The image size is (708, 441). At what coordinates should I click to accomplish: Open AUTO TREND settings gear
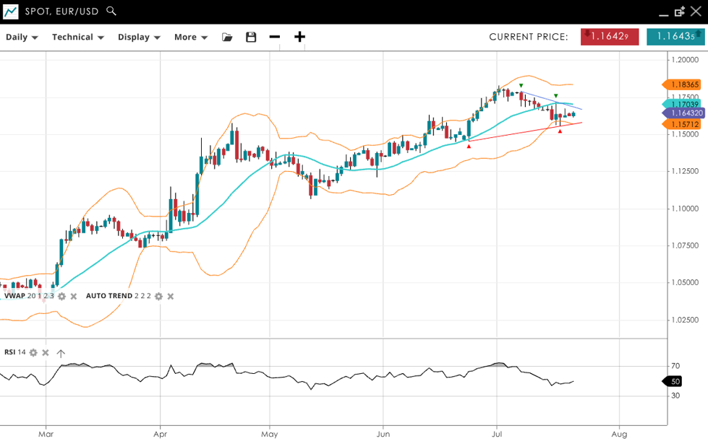[158, 296]
